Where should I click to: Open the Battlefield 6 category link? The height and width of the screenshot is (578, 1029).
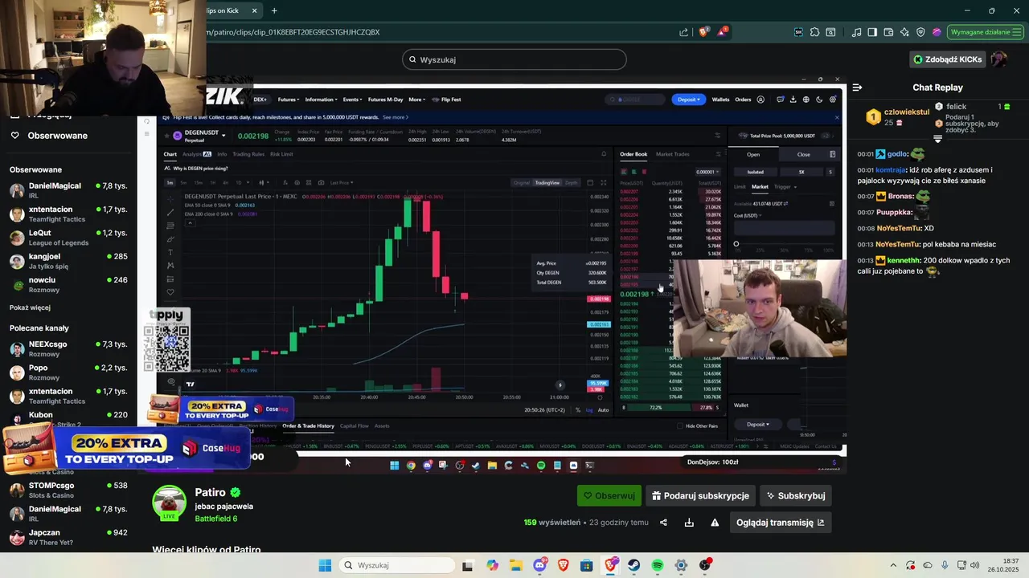pos(216,519)
